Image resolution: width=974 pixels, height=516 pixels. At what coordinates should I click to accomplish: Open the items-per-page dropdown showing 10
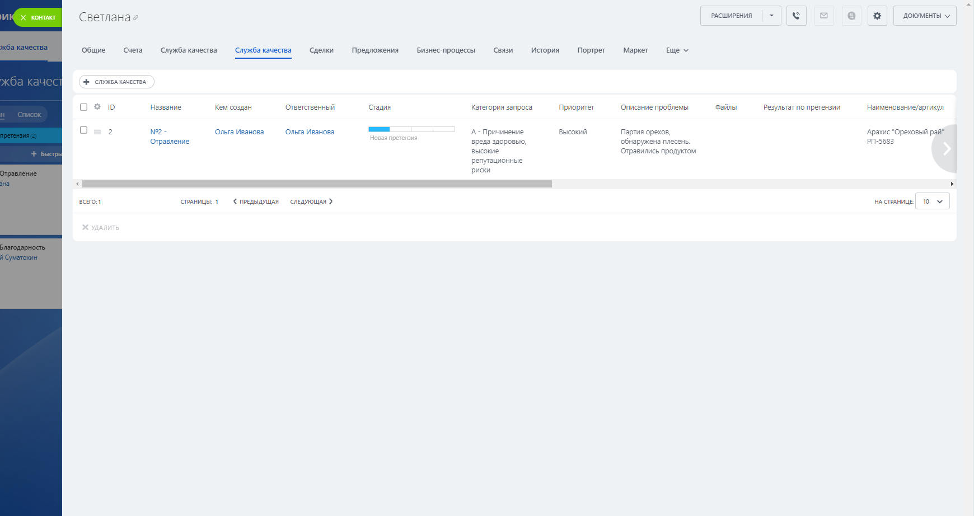932,201
